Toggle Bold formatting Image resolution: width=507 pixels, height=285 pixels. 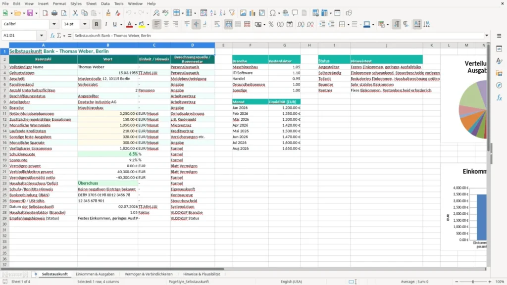pos(97,24)
